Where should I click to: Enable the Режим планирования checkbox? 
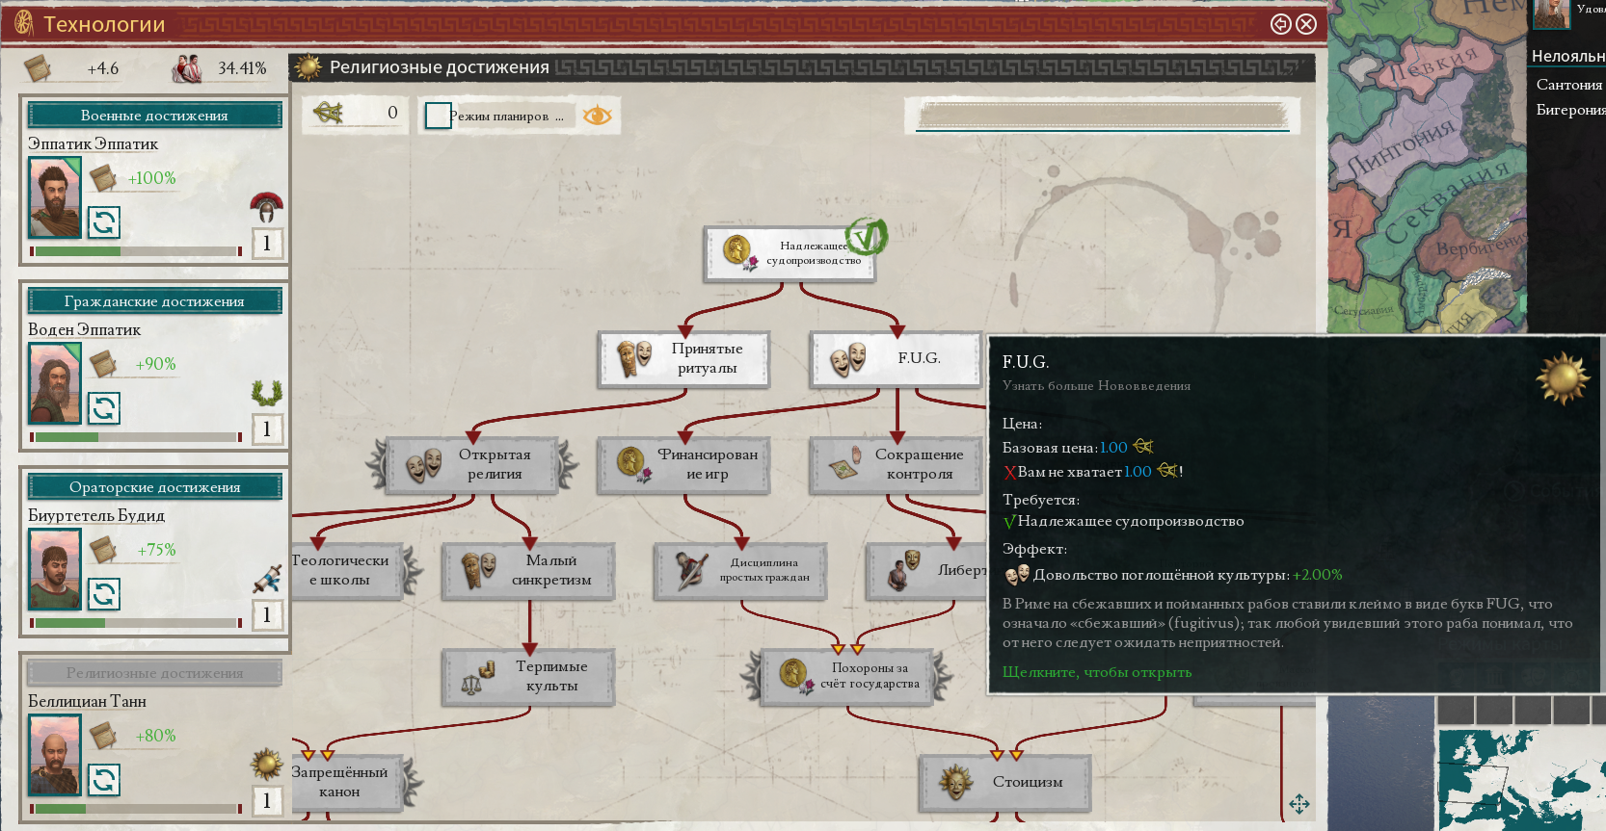(439, 116)
